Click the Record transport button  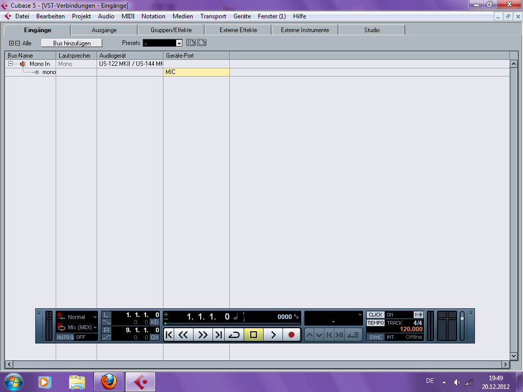[292, 335]
